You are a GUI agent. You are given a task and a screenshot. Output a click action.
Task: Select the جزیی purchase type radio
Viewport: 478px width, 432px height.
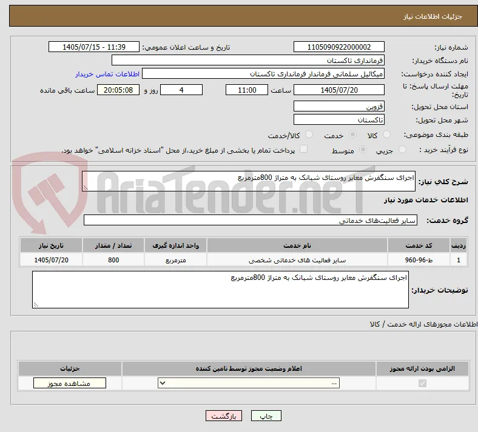click(x=402, y=150)
